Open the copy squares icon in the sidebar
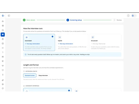The width and height of the screenshot is (139, 104). click(3, 80)
